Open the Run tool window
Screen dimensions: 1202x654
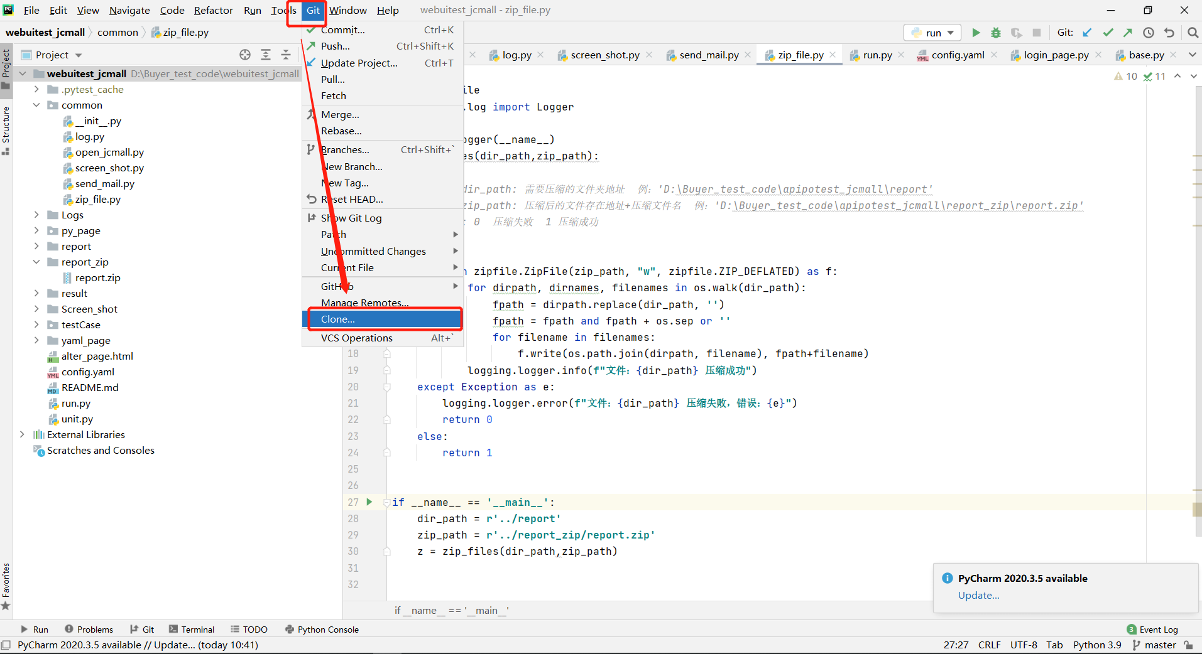point(34,630)
